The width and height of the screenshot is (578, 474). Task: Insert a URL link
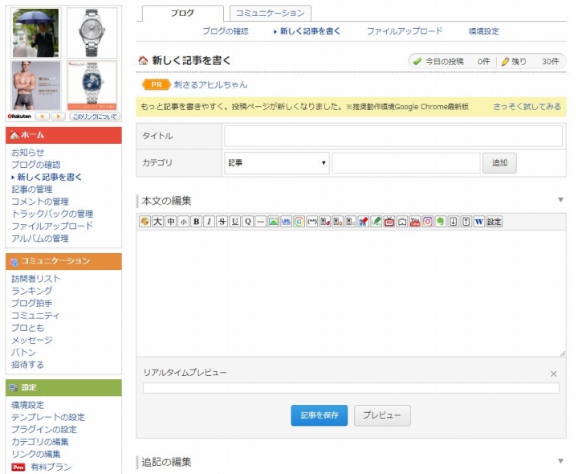[x=286, y=222]
